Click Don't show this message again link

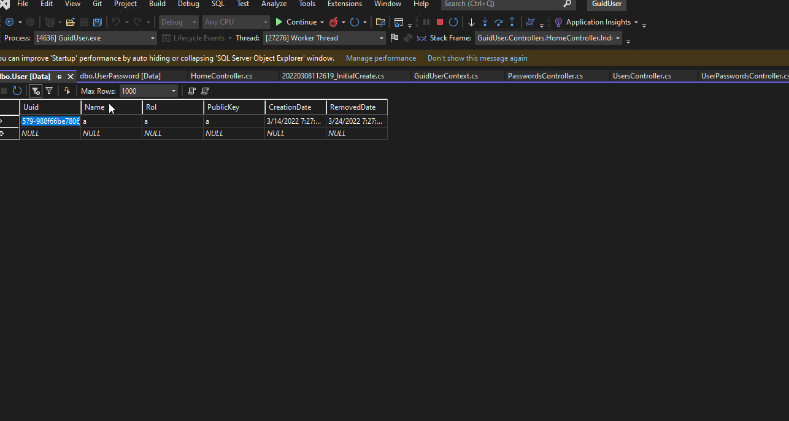pos(477,58)
